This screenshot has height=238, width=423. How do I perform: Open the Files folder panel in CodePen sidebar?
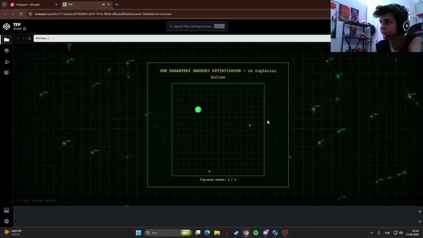tap(6, 40)
